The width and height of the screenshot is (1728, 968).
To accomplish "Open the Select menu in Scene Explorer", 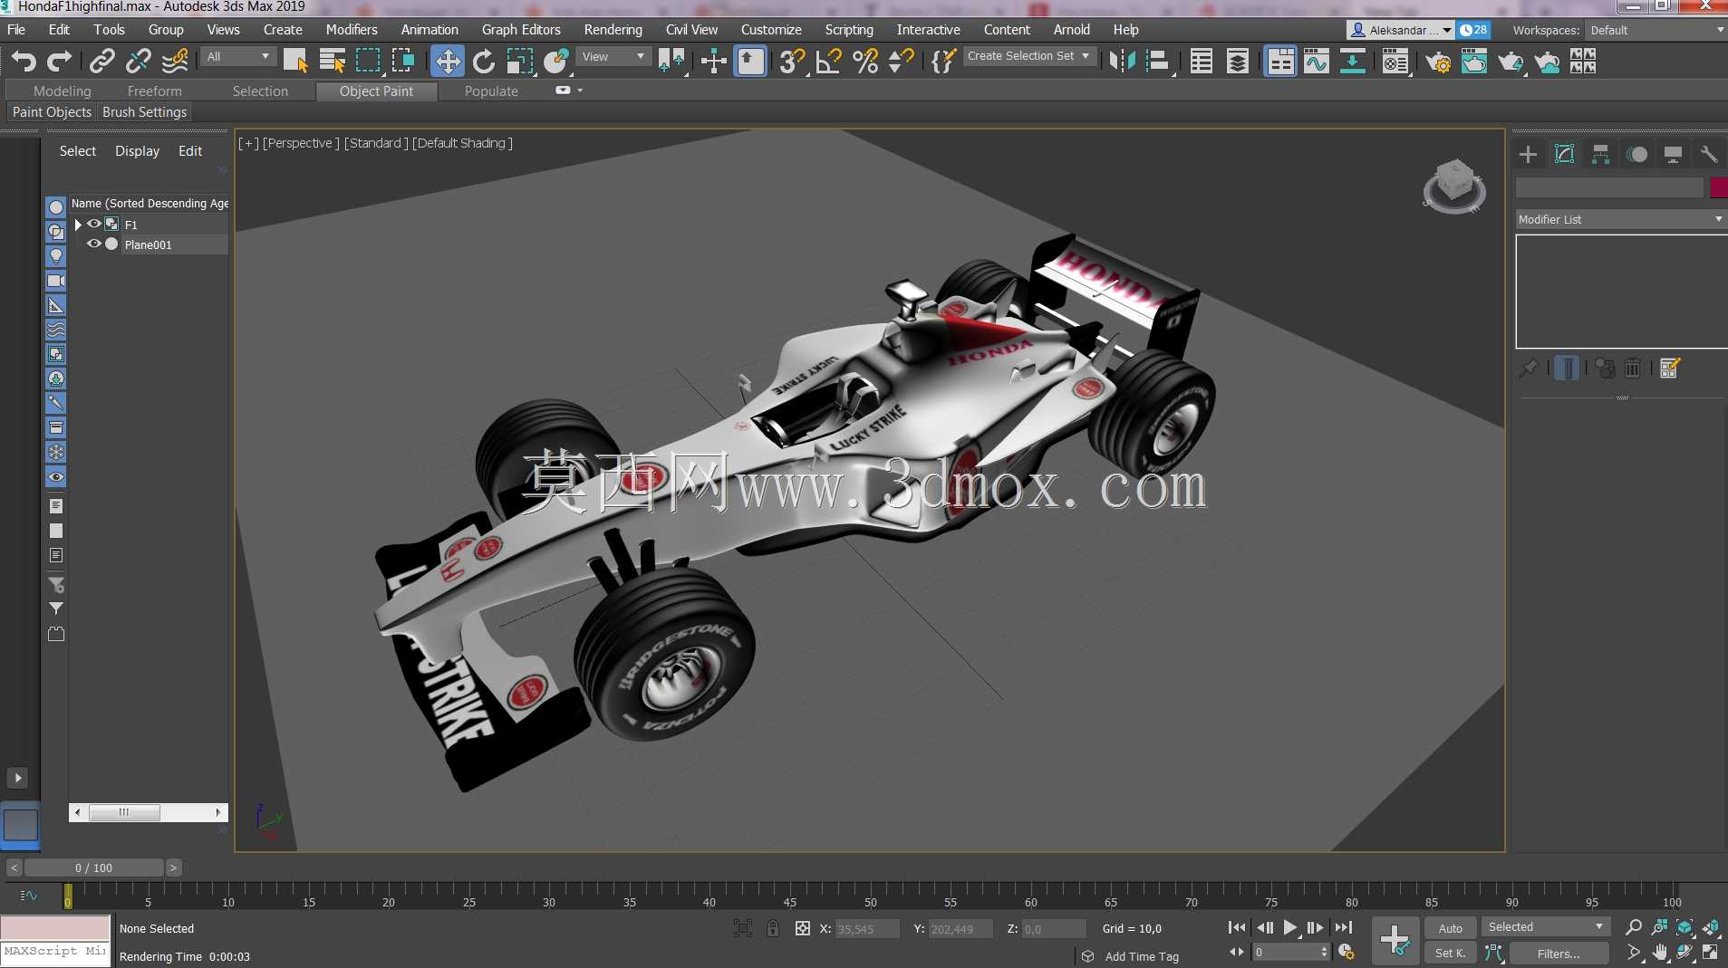I will (78, 151).
